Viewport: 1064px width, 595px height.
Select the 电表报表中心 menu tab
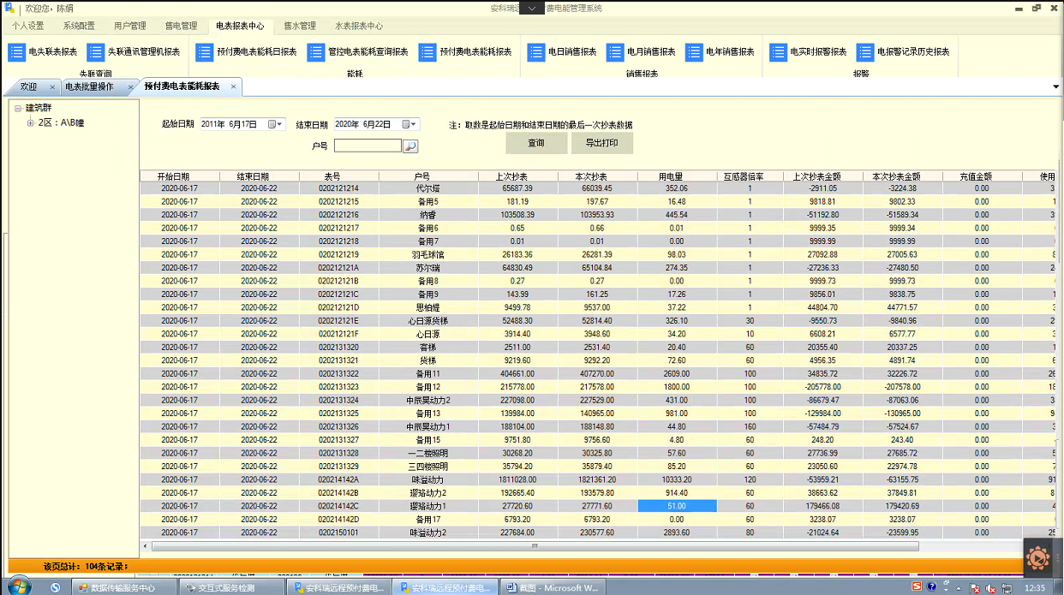pos(240,26)
